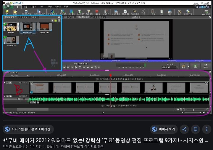Select the Untitled 2.avi clip thumbnail
Viewport: 213px width, 150px height.
[x=28, y=28]
